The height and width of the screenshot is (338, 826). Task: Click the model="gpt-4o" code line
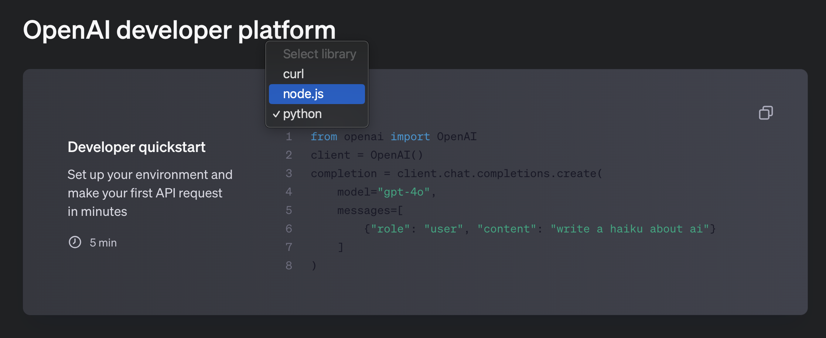click(x=387, y=192)
